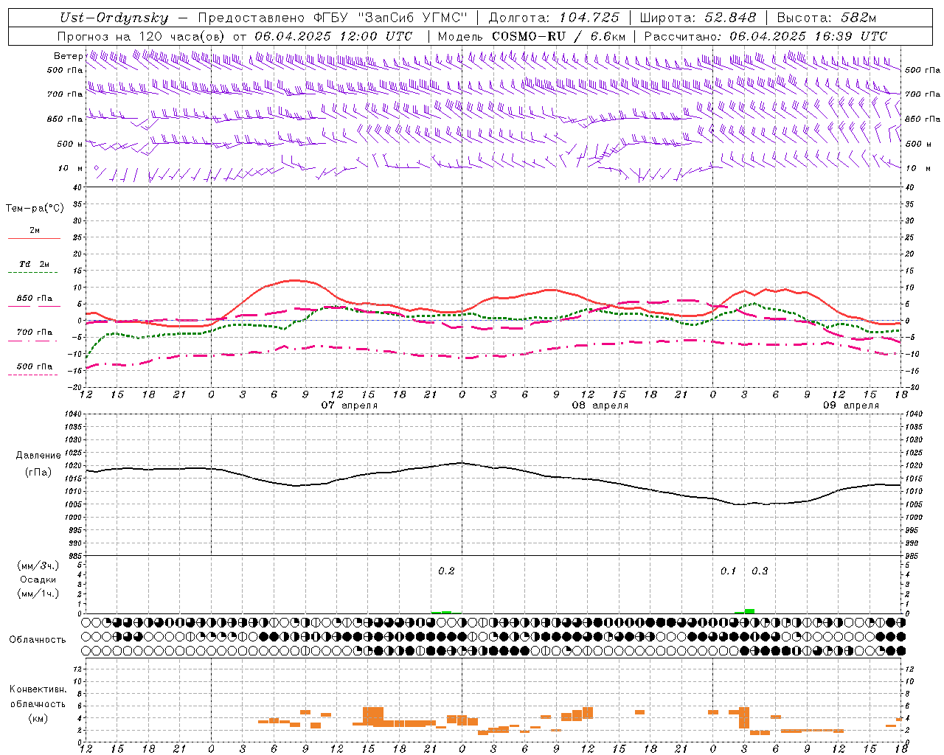Click the 10 м wind level label on left
944x755 pixels.
click(70, 169)
